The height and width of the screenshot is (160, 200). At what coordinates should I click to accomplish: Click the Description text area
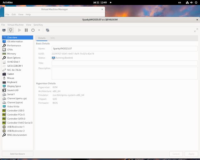[x=125, y=73]
